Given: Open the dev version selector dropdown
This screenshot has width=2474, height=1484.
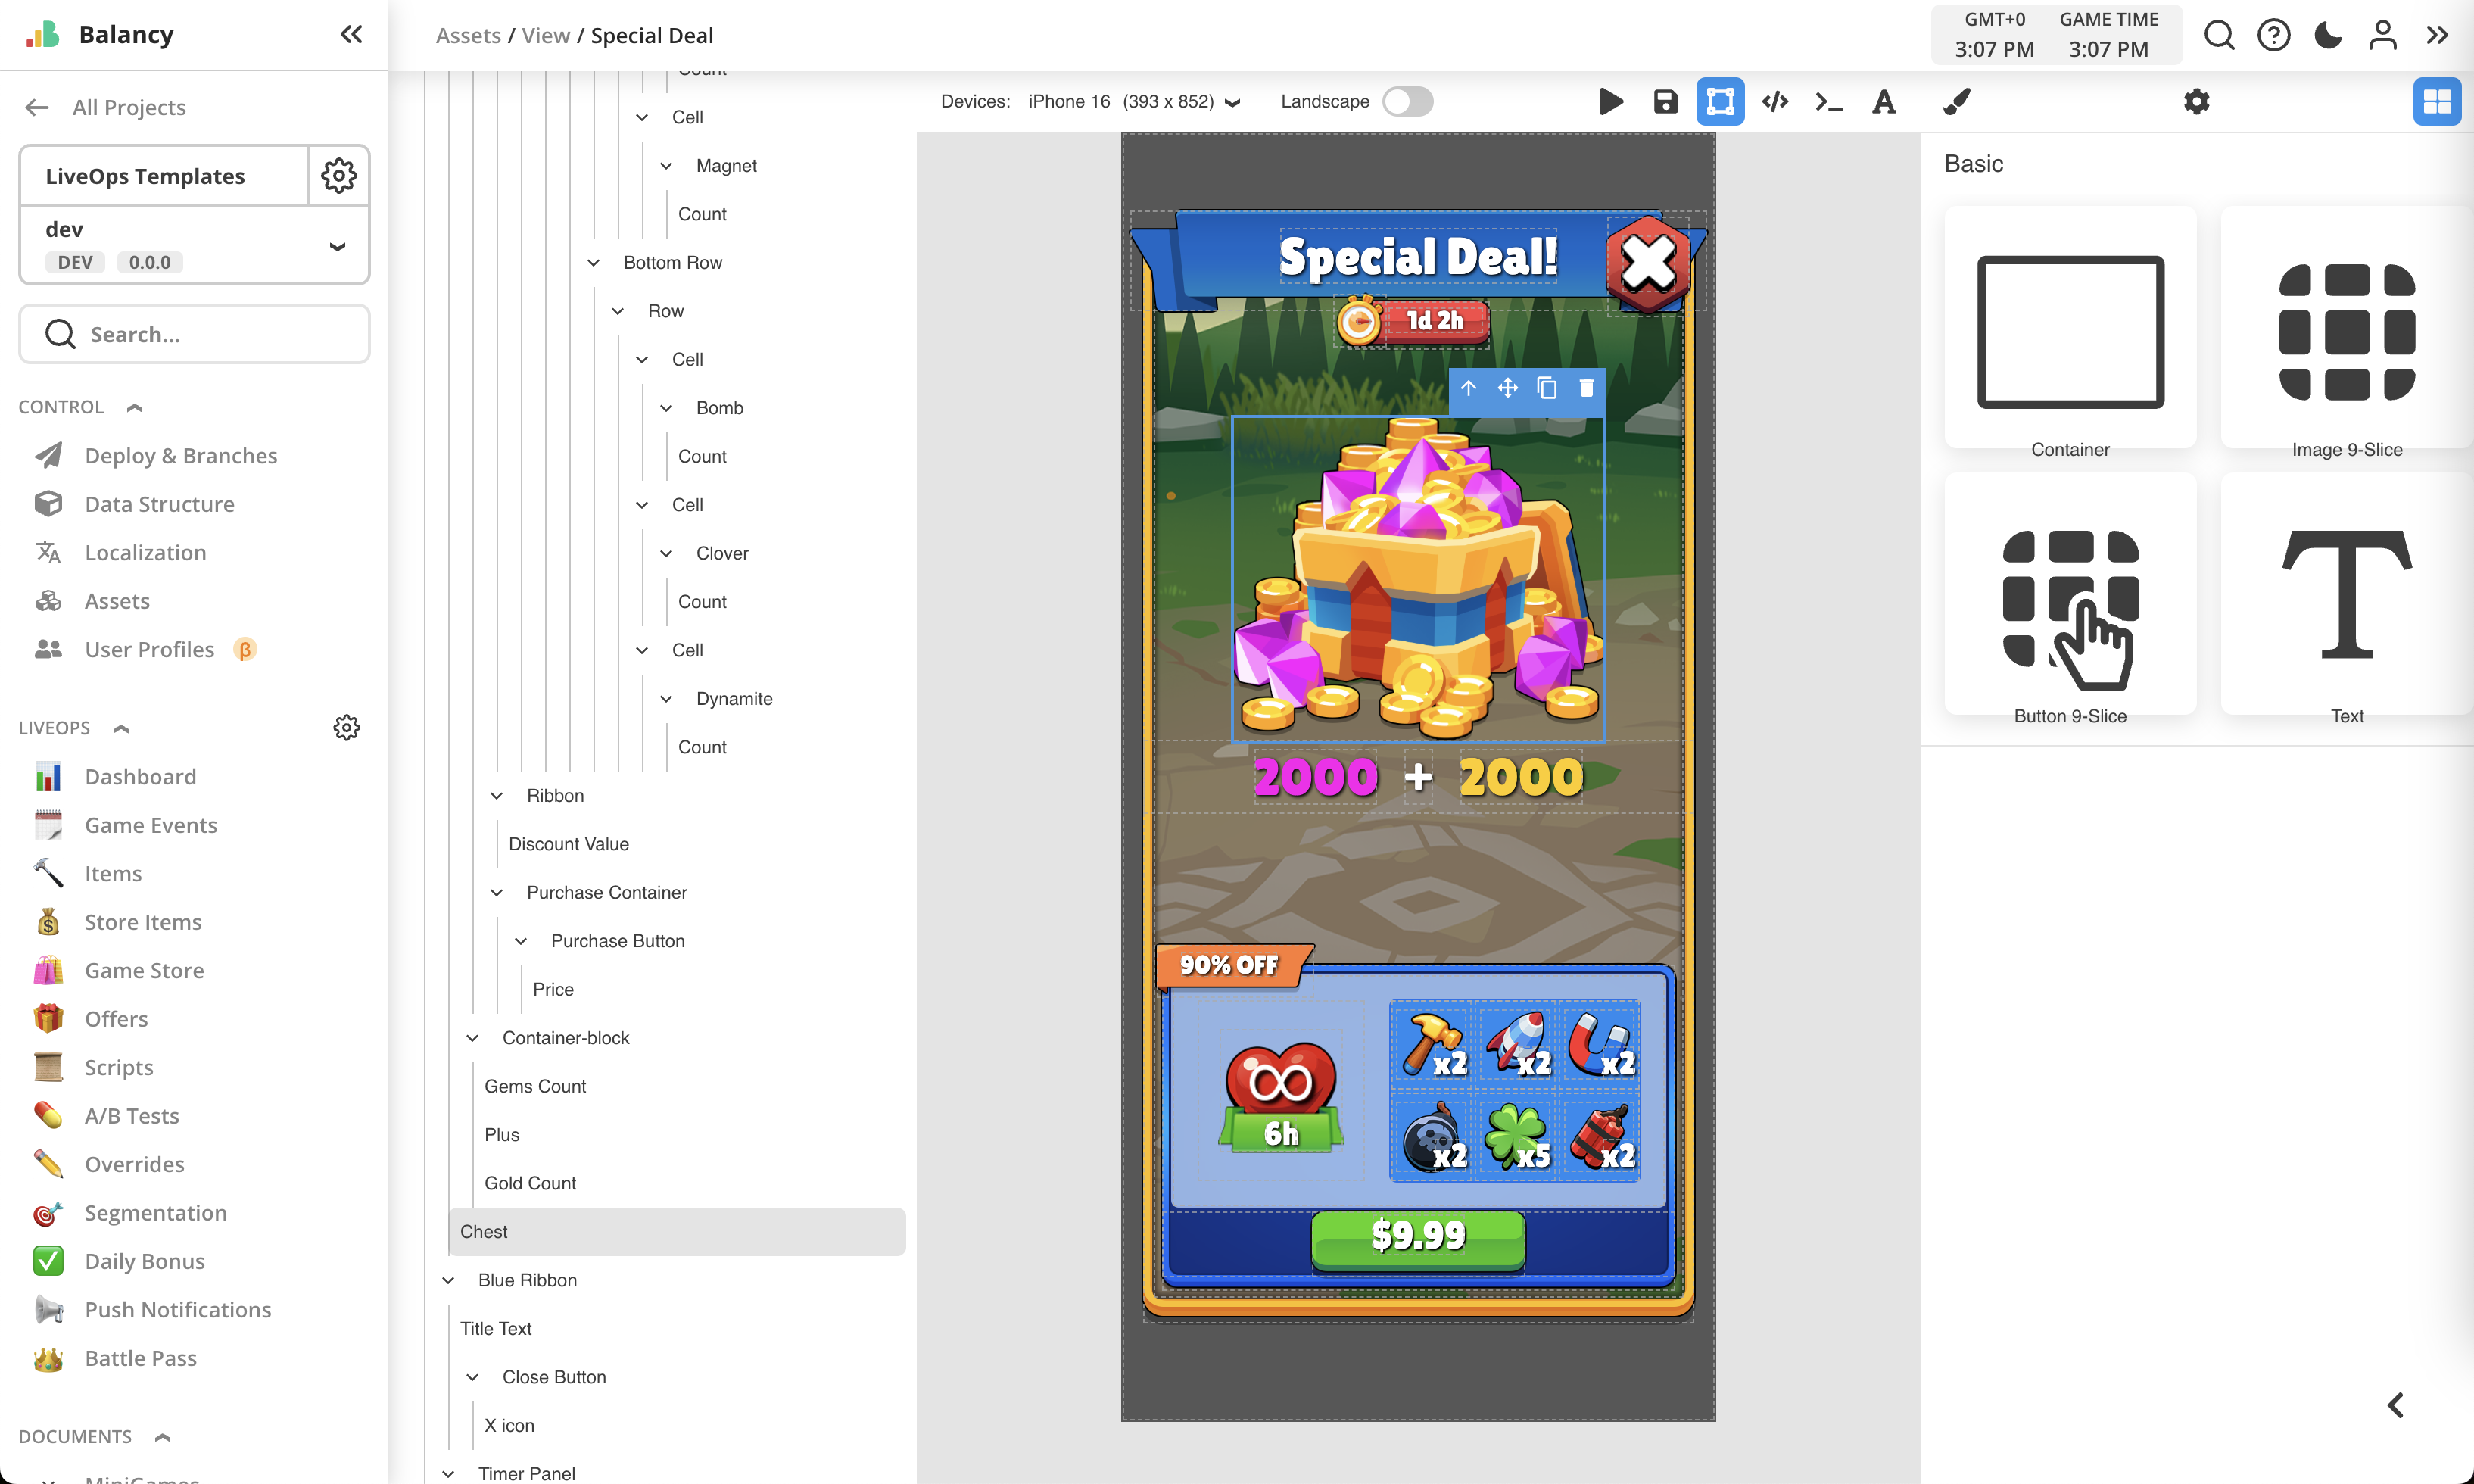Looking at the screenshot, I should pos(338,245).
